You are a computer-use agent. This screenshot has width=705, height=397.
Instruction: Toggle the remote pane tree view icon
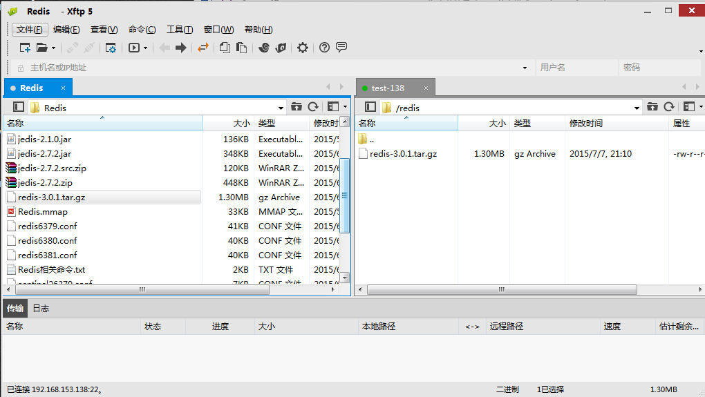(370, 107)
